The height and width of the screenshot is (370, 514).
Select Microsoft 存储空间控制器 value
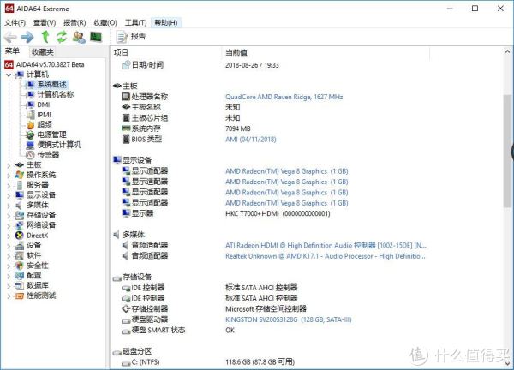point(266,308)
